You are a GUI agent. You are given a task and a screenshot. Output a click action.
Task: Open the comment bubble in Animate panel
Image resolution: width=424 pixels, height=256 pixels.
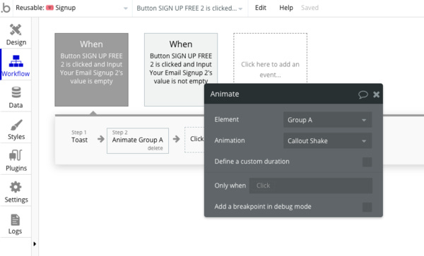363,95
